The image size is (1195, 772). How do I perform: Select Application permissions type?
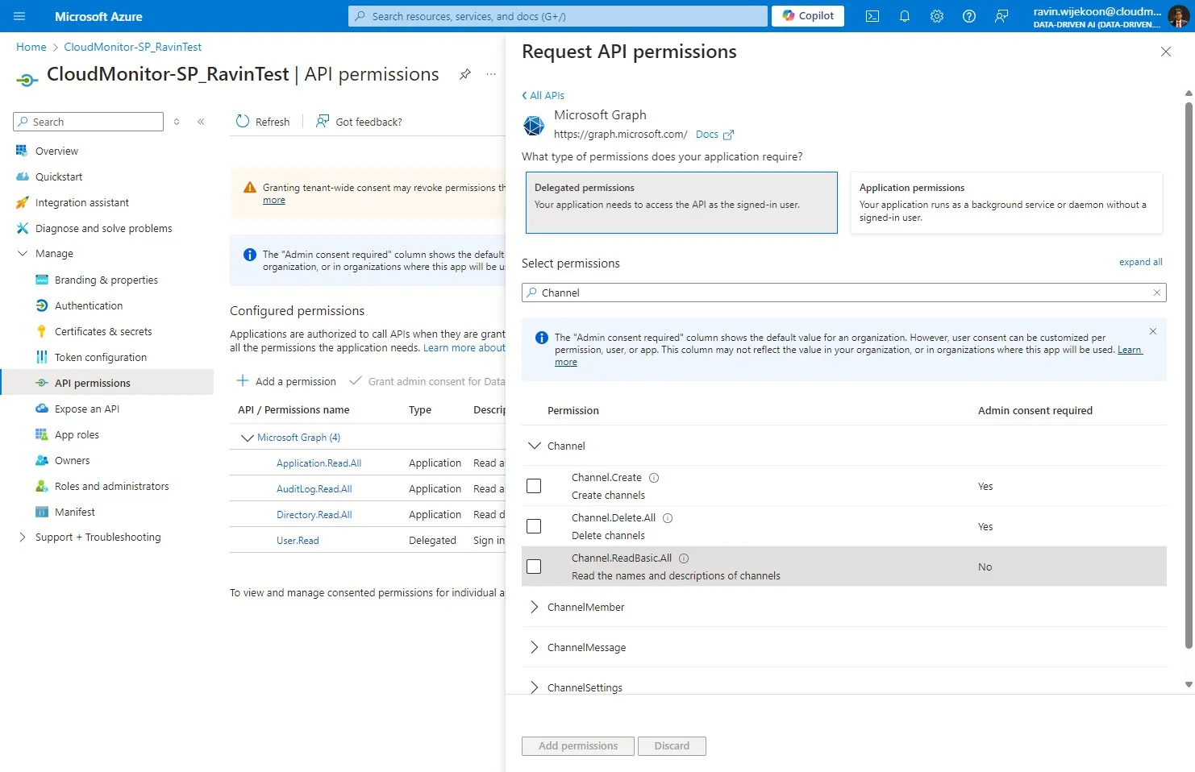point(1006,202)
